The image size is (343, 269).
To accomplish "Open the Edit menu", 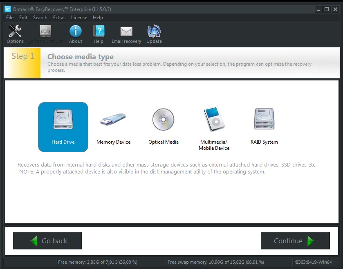I will coord(23,18).
